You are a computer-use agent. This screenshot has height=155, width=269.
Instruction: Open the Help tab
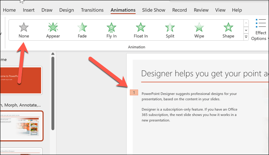pyautogui.click(x=237, y=10)
